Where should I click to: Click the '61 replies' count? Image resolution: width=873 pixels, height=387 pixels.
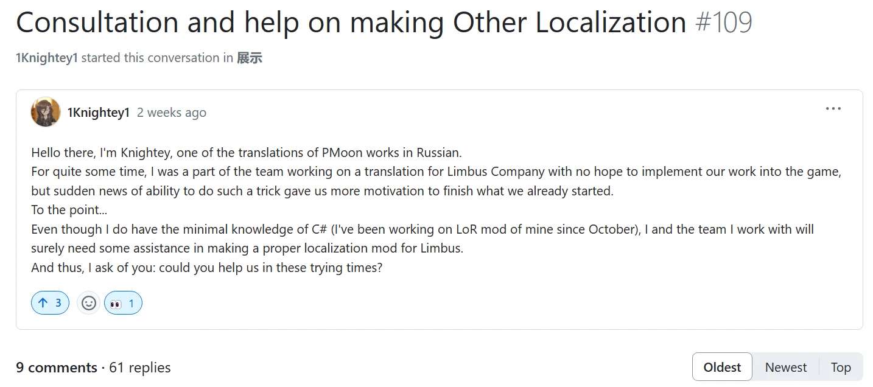click(x=140, y=368)
